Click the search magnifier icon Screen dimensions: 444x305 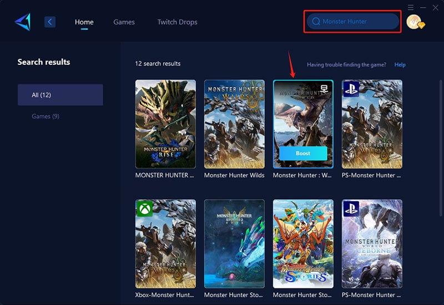coord(316,21)
